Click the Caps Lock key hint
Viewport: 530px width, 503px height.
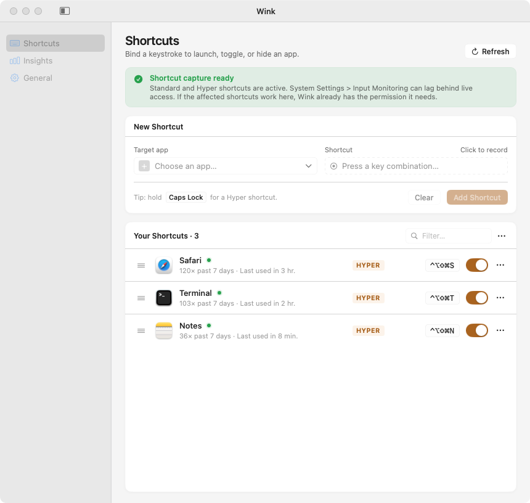tap(186, 197)
